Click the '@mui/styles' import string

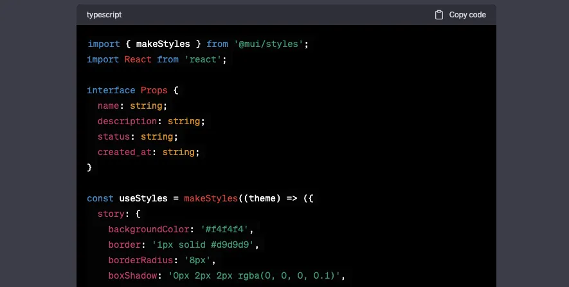point(269,44)
